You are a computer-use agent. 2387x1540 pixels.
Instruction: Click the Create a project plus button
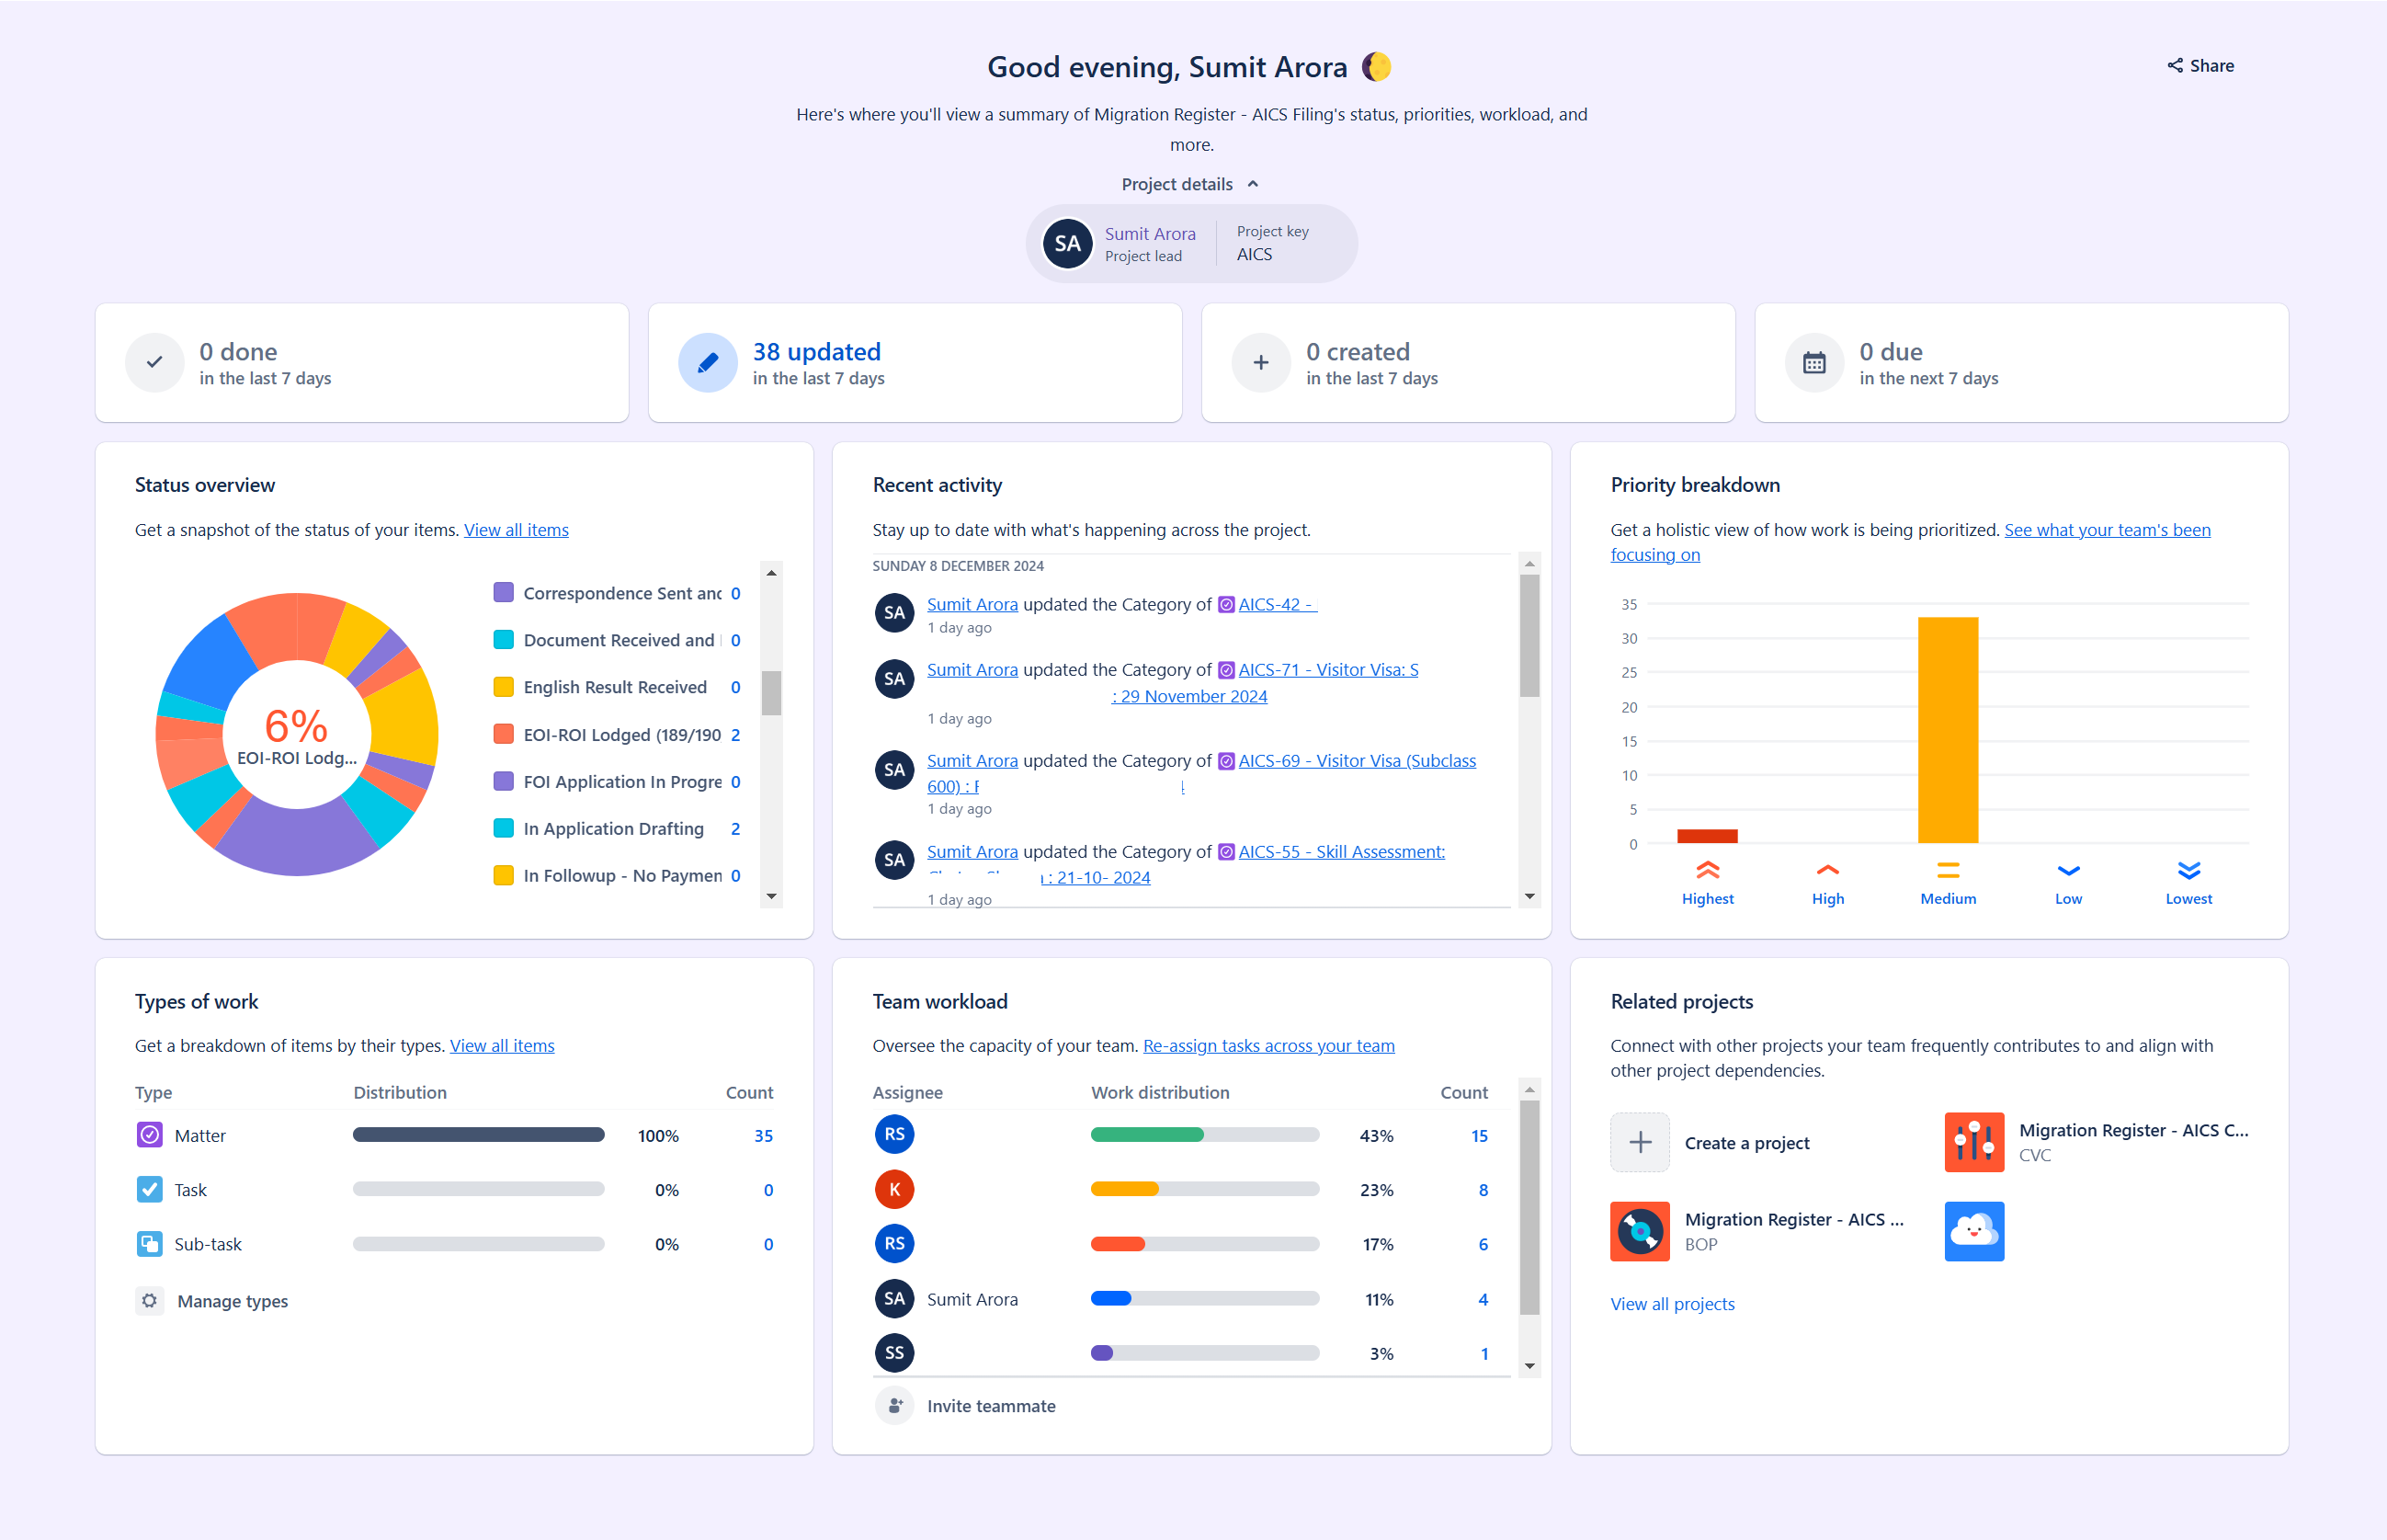[x=1640, y=1142]
